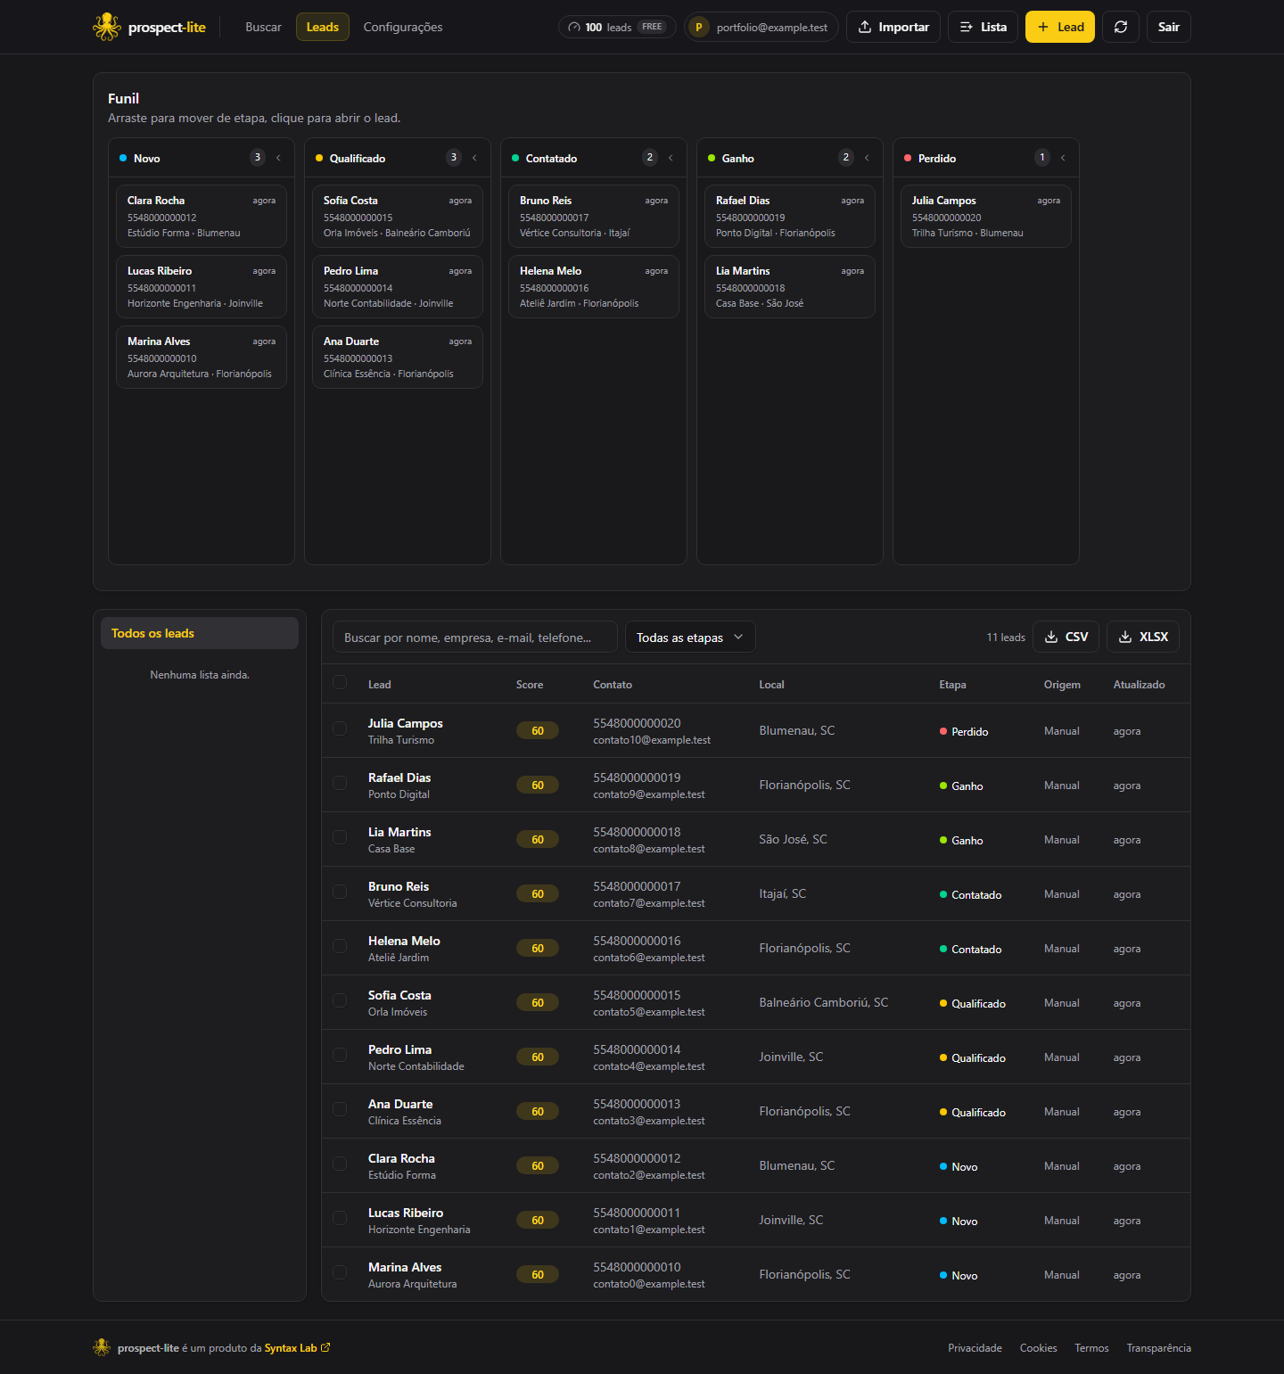Switch to Lista view
Screen dimensions: 1284x1374
983,27
